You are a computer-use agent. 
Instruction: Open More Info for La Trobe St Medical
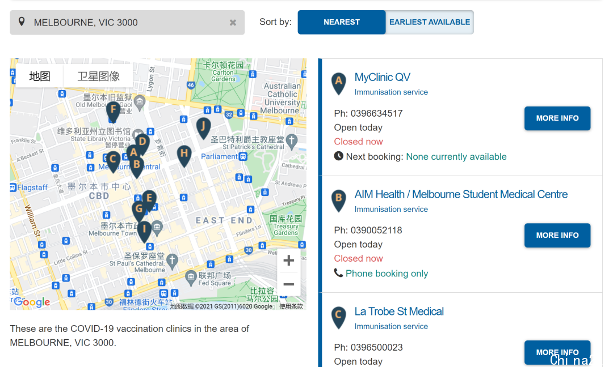(x=557, y=352)
